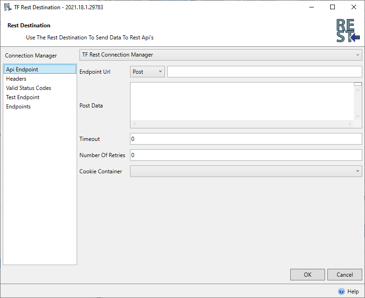Expand the Cookie Container dropdown
The width and height of the screenshot is (365, 298).
point(246,171)
